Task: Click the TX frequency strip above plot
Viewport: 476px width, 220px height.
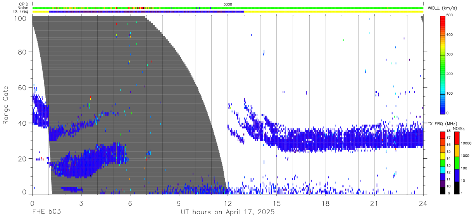Action: point(228,12)
